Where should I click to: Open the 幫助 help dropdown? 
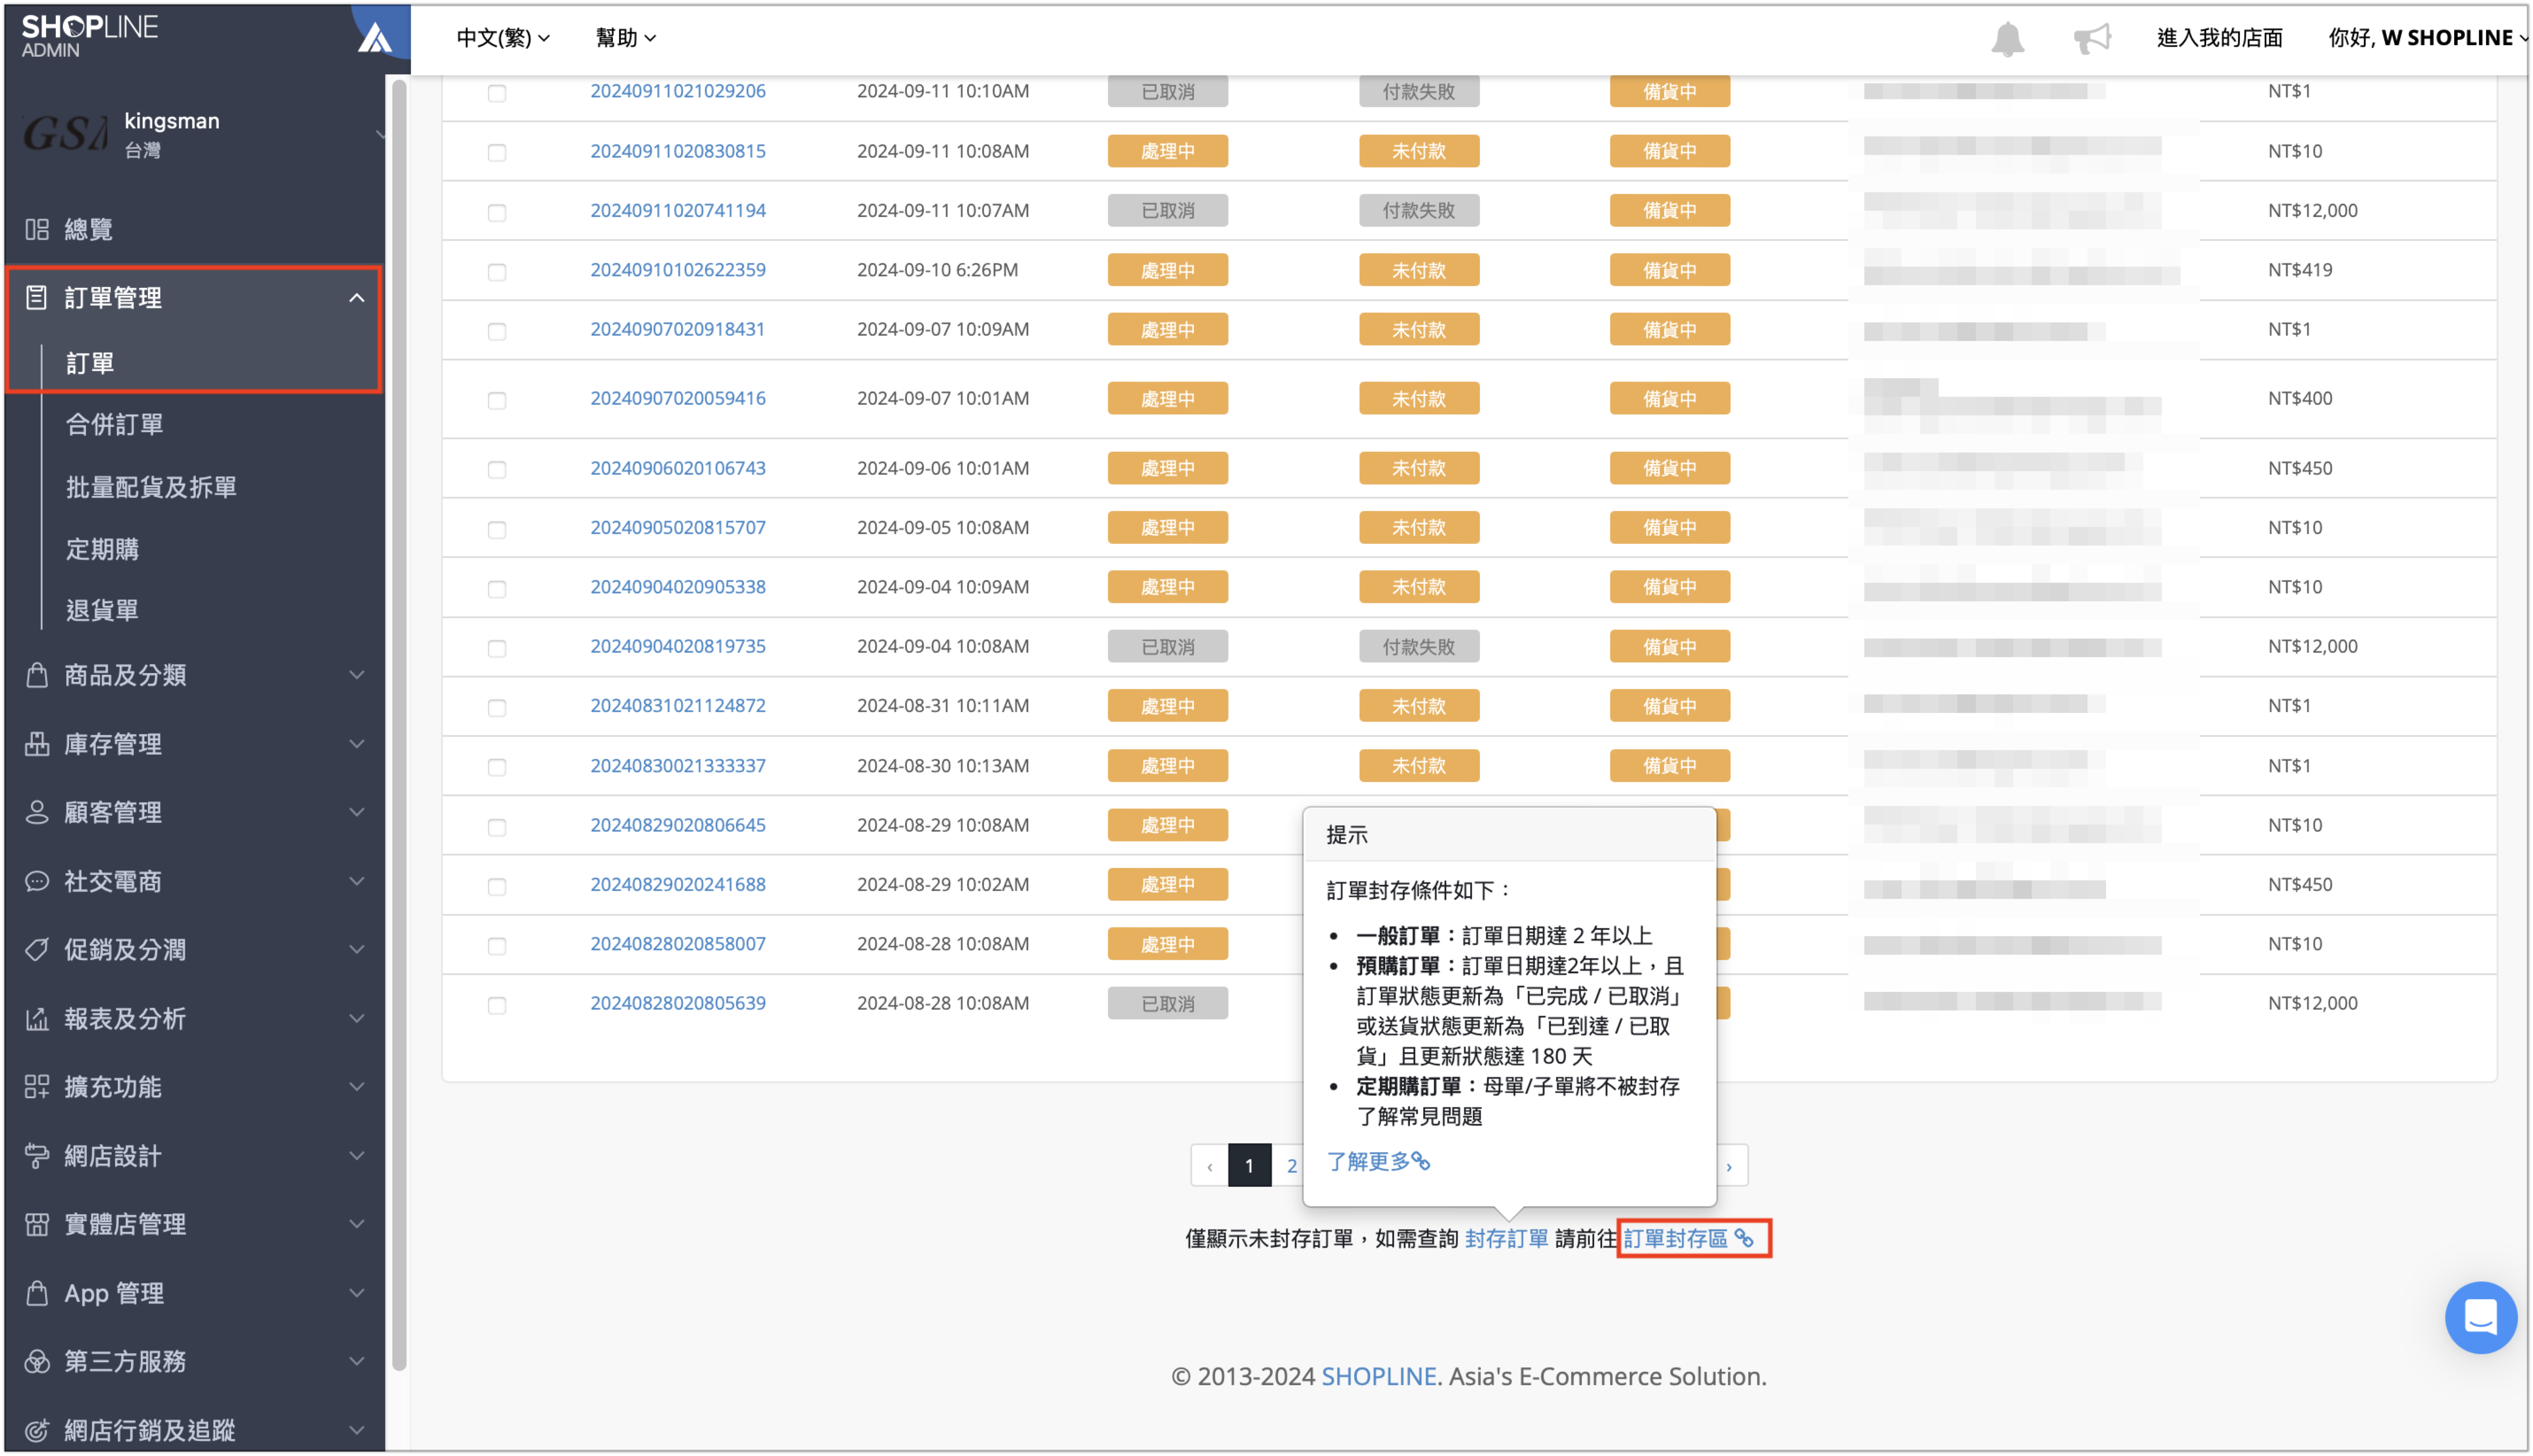point(626,38)
